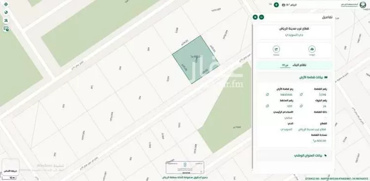Copy the plan number 1051
370x181 pixels.
[x=267, y=106]
